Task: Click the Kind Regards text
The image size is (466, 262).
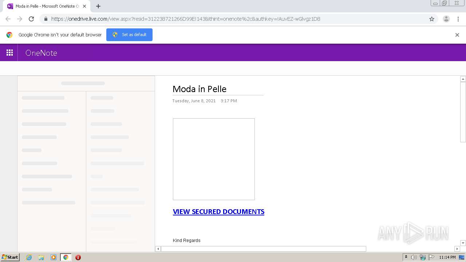Action: click(187, 241)
